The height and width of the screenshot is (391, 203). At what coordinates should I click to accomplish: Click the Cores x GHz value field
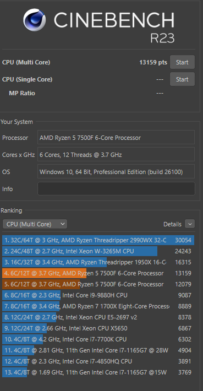pos(116,155)
